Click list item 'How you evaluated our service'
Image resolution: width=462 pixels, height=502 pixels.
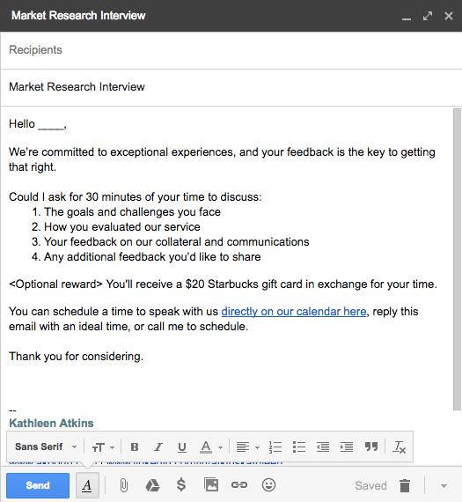tap(122, 227)
